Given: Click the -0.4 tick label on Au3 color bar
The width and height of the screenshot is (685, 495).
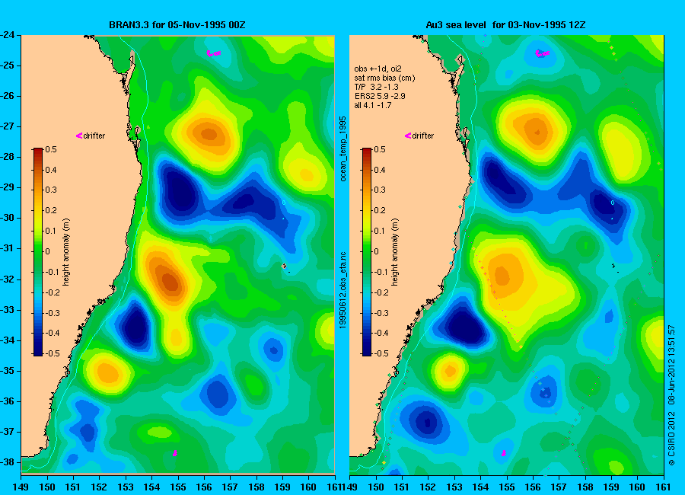Looking at the screenshot, I should (x=381, y=334).
